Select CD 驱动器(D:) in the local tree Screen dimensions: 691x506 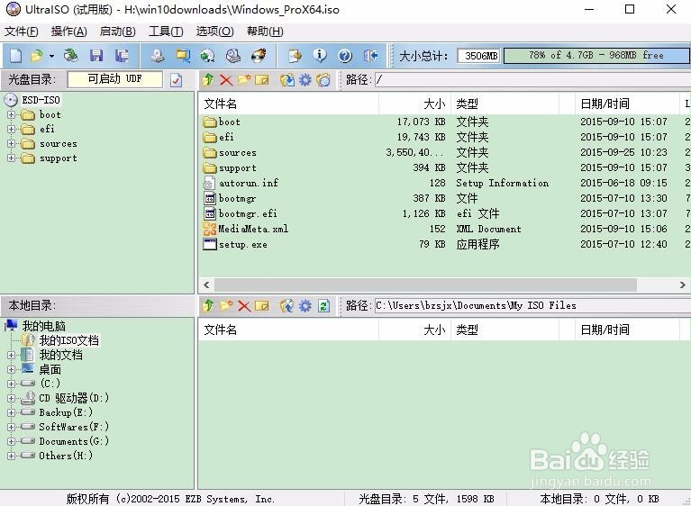74,398
